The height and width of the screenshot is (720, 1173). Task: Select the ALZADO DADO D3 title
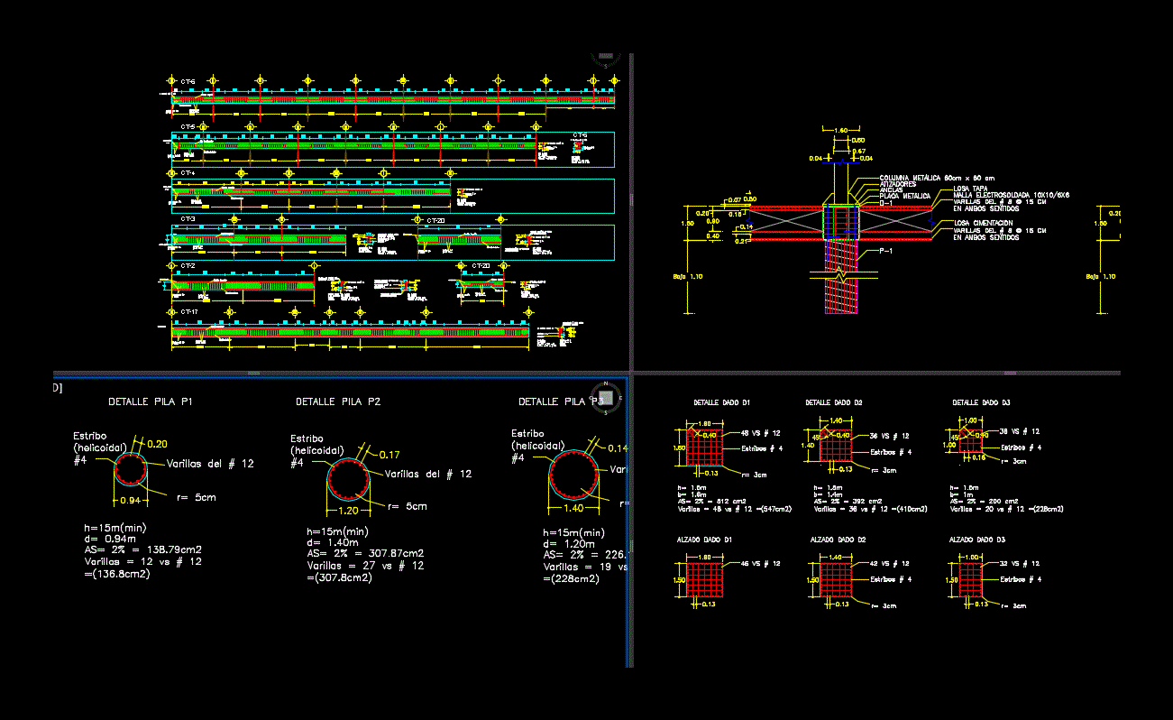click(x=977, y=539)
